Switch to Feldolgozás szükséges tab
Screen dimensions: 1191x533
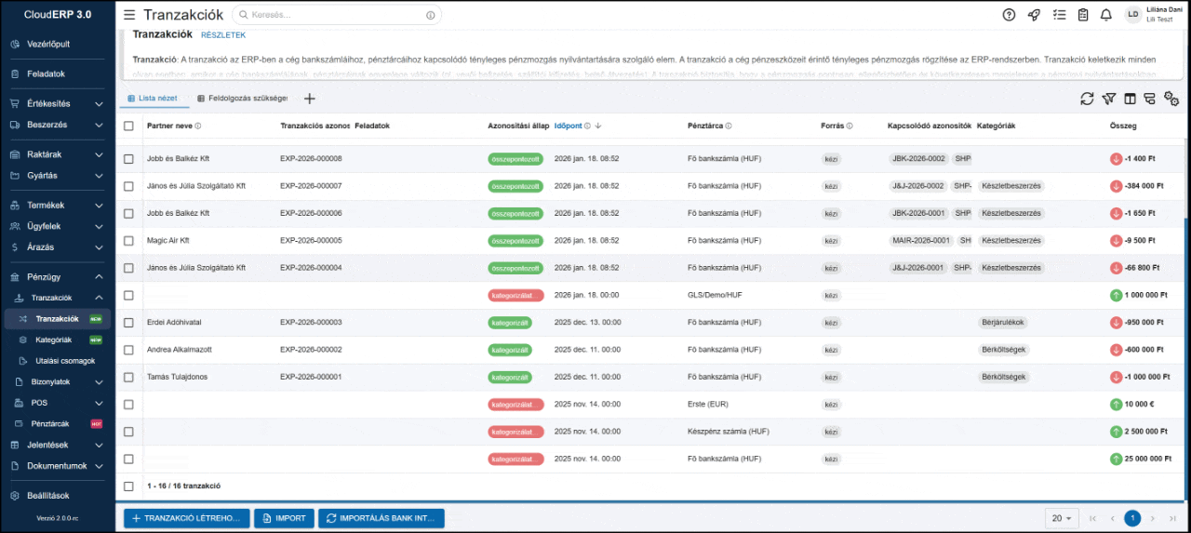click(242, 98)
